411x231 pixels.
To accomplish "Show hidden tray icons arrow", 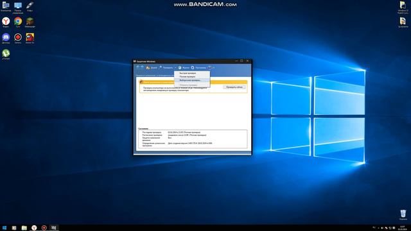I will 378,228.
